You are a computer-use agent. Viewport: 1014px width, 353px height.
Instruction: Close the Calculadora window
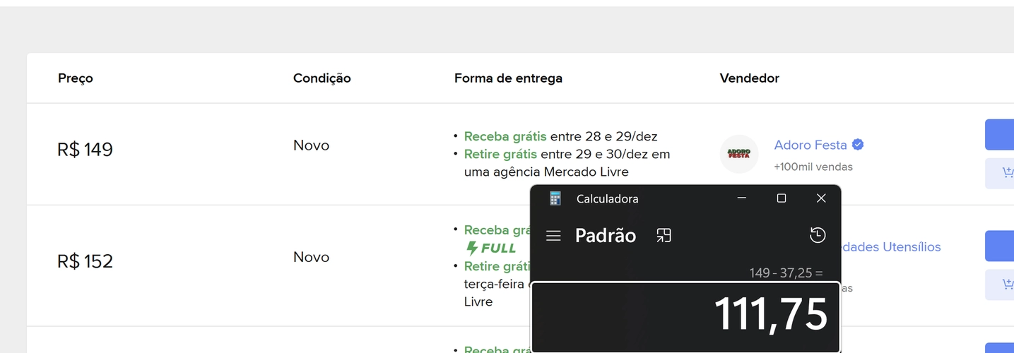pos(821,198)
